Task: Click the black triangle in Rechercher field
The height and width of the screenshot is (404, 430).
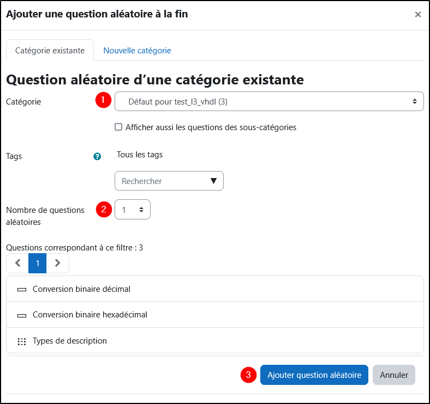Action: coord(213,181)
